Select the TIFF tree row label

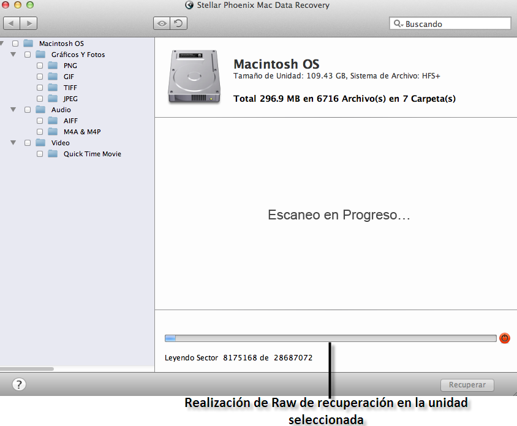point(70,88)
